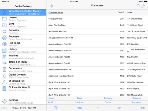Click street 2700 Lake Road
Viewport: 148px width, 111px height.
click(134, 76)
